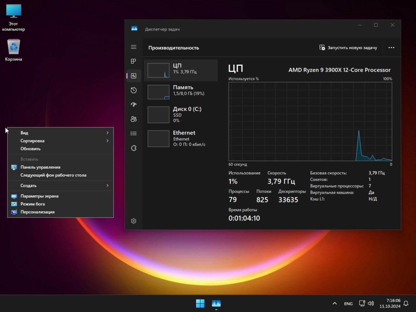416x312 pixels.
Task: Open the three-dot more options menu
Action: (391, 48)
